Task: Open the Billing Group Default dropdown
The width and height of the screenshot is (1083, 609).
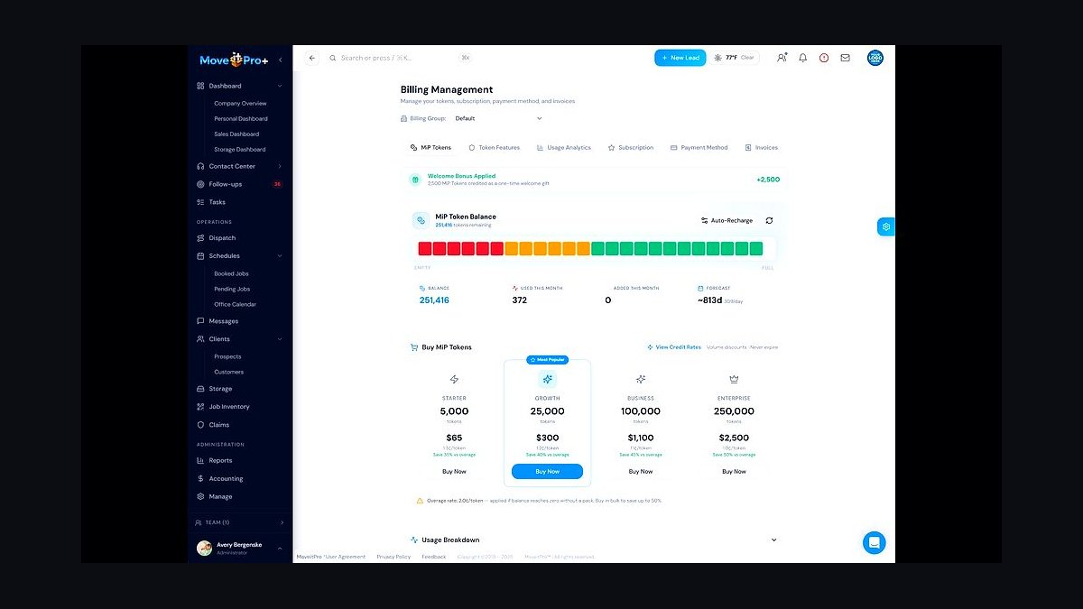Action: tap(498, 118)
